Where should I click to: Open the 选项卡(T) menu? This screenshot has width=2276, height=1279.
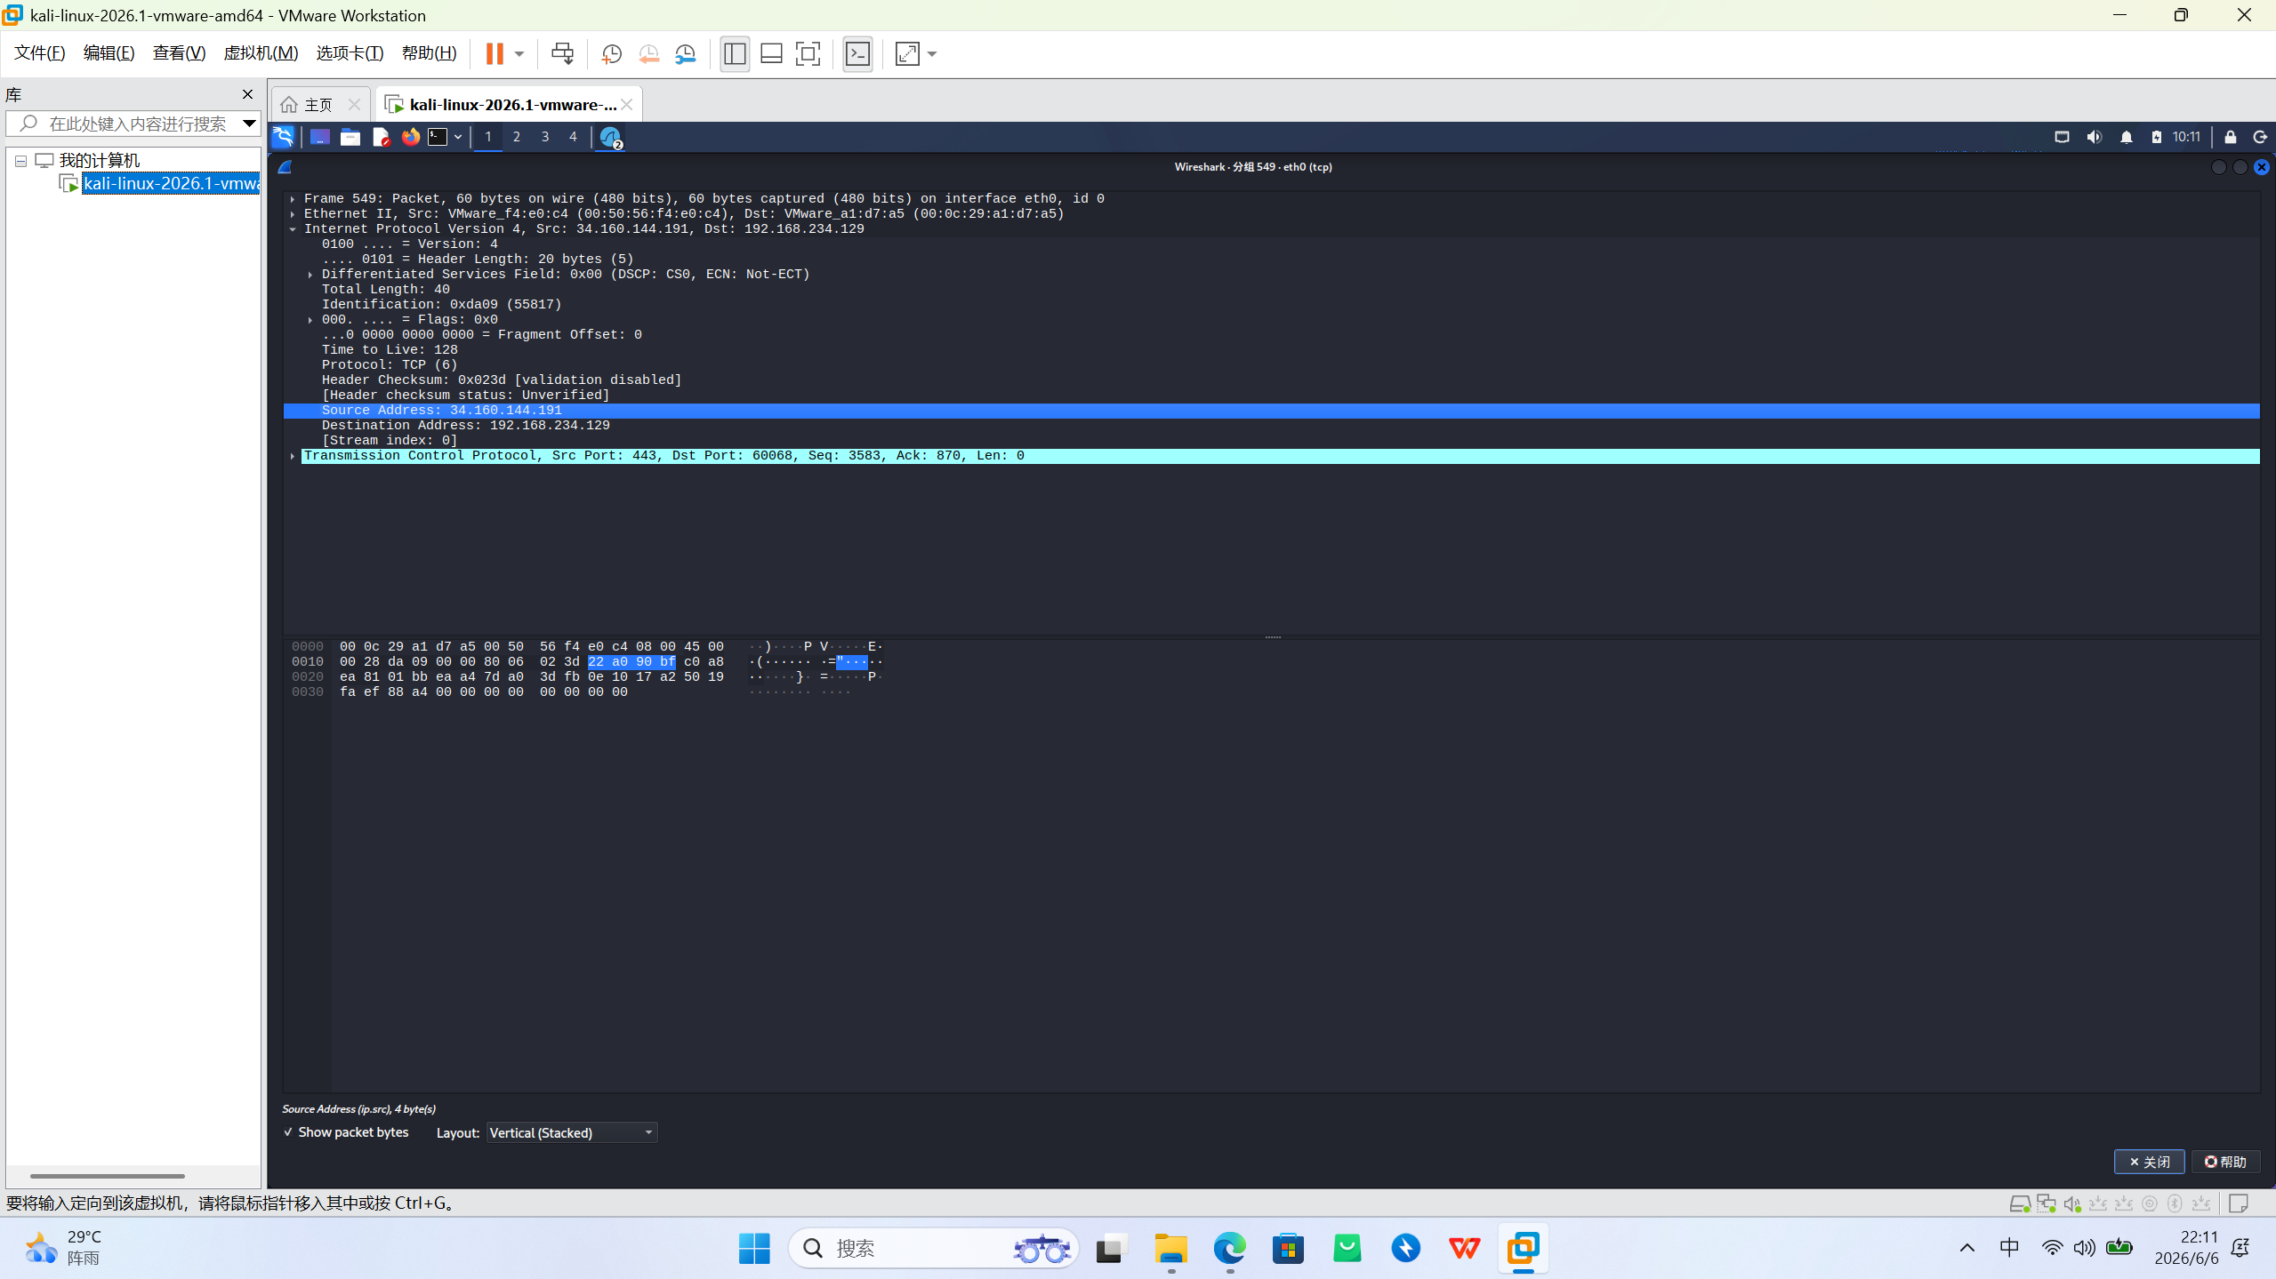pos(350,53)
